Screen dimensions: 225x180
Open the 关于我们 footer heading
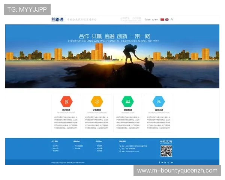55,141
